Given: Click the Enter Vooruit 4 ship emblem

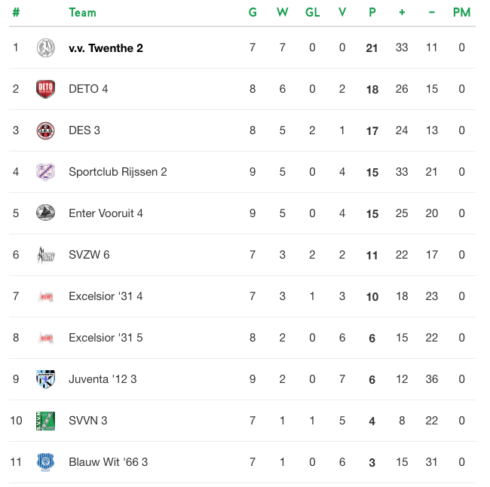Looking at the screenshot, I should [46, 213].
